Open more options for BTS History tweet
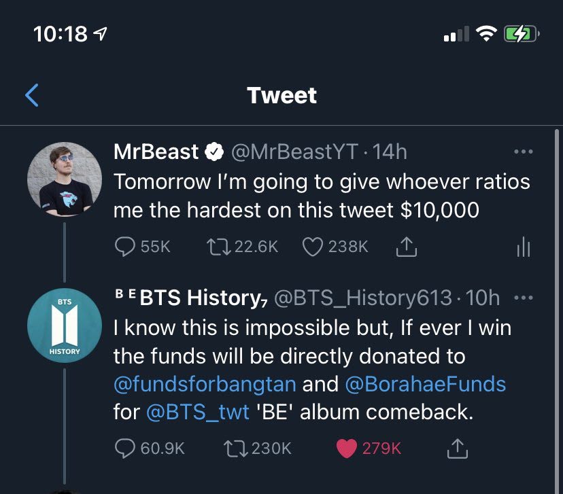Image resolution: width=563 pixels, height=494 pixels. (x=523, y=298)
